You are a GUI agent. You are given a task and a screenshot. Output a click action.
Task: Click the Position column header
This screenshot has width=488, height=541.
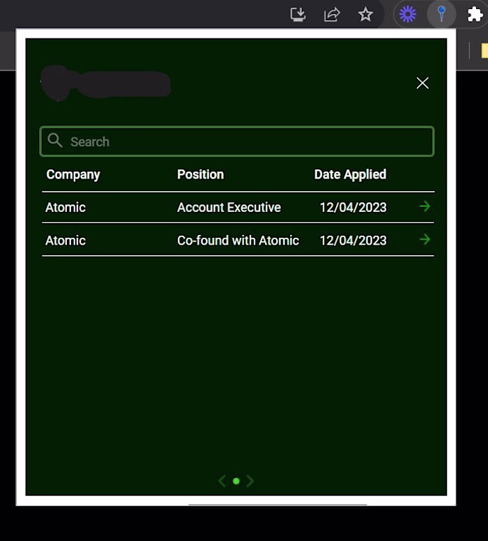[x=201, y=174]
